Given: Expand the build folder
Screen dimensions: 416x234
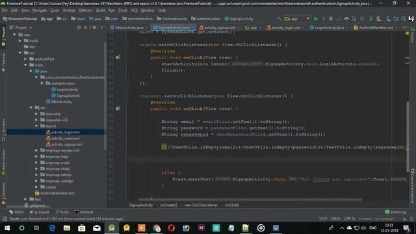Looking at the screenshot, I should (20, 41).
